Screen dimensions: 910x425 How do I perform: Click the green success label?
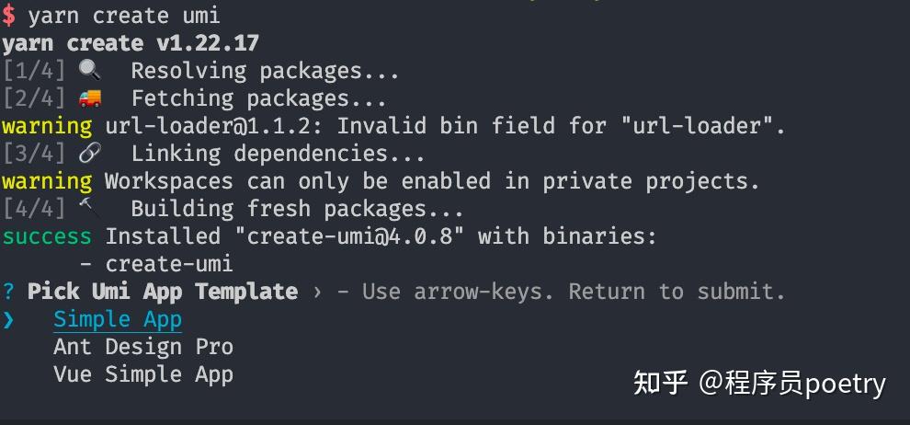pos(47,236)
